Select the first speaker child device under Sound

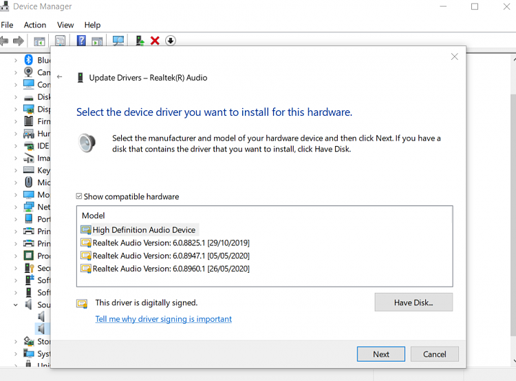pos(41,316)
